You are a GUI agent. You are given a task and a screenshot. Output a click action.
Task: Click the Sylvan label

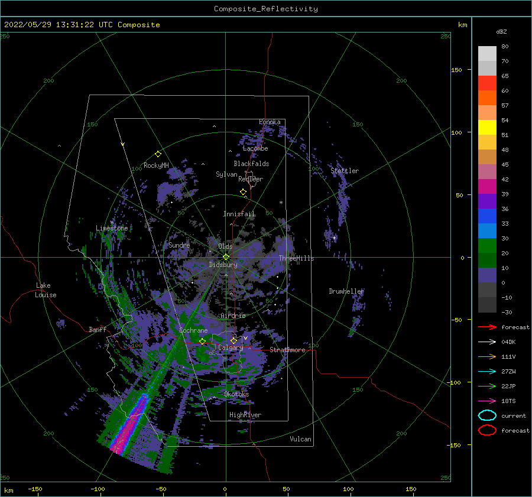226,174
